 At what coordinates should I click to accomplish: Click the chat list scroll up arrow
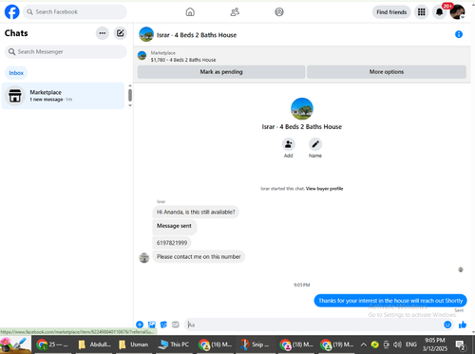130,85
